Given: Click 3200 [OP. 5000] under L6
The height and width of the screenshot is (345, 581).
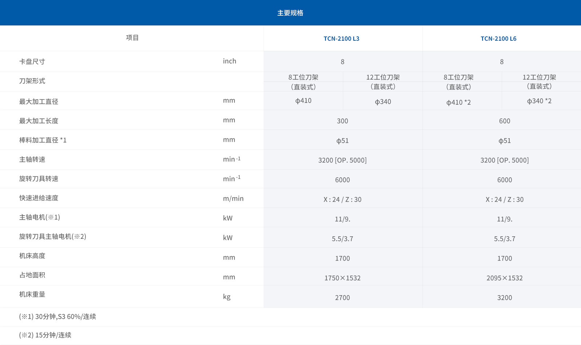Looking at the screenshot, I should coord(505,160).
